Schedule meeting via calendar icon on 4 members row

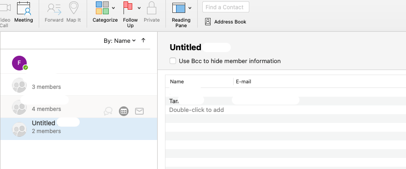tap(124, 111)
